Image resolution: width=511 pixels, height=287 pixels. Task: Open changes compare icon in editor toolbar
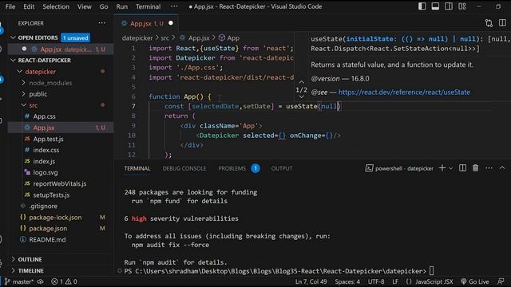[489, 23]
